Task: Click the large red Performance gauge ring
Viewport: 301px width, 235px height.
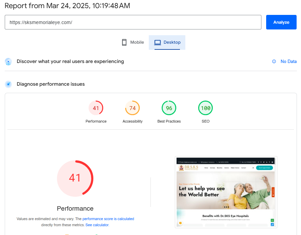Action: [75, 178]
